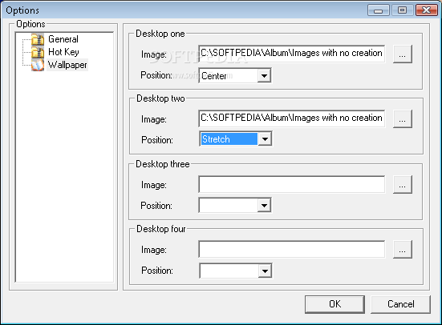Viewport: 442px width, 325px height.
Task: Click the empty Desktop three position combo box
Action: [x=235, y=206]
